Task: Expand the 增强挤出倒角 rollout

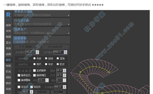Action: [41, 14]
